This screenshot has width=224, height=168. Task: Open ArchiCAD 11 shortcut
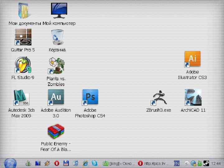(x=193, y=97)
